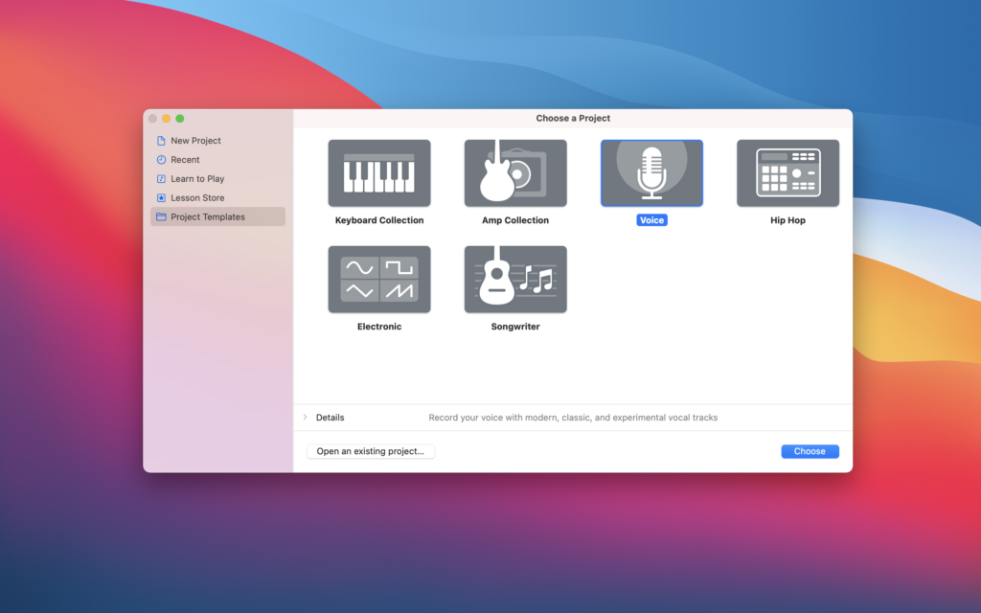
Task: Pick the Hip Hop drum machine template
Action: click(x=787, y=173)
